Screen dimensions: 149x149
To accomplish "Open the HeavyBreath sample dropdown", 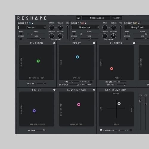I will [136, 27].
